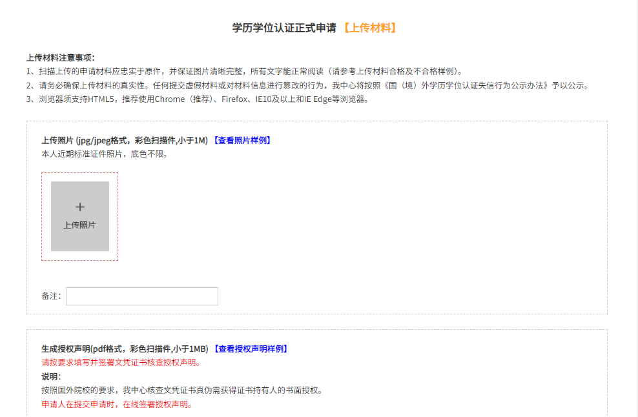Screen dimensions: 638x417
Task: Click the red 申请人在提交申请时 notice text
Action: [117, 405]
